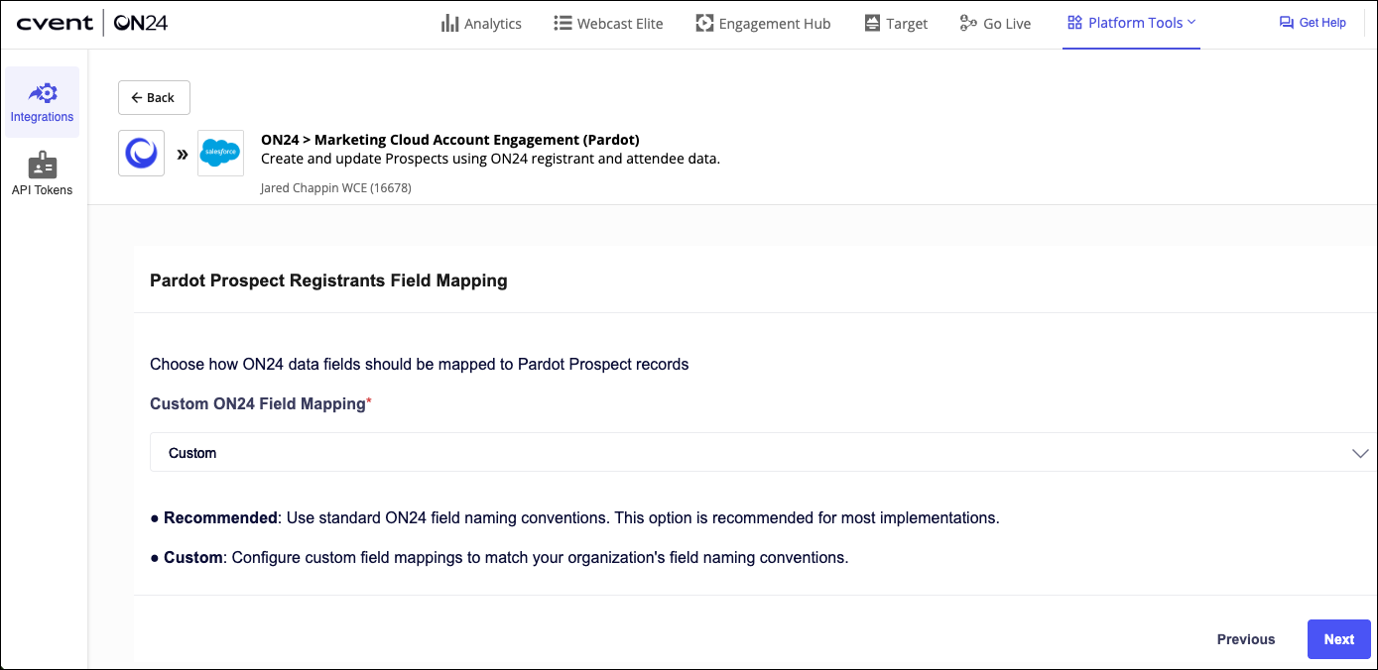Screen dimensions: 1378x670
Task: Click the Target icon in navigation
Action: tap(872, 23)
